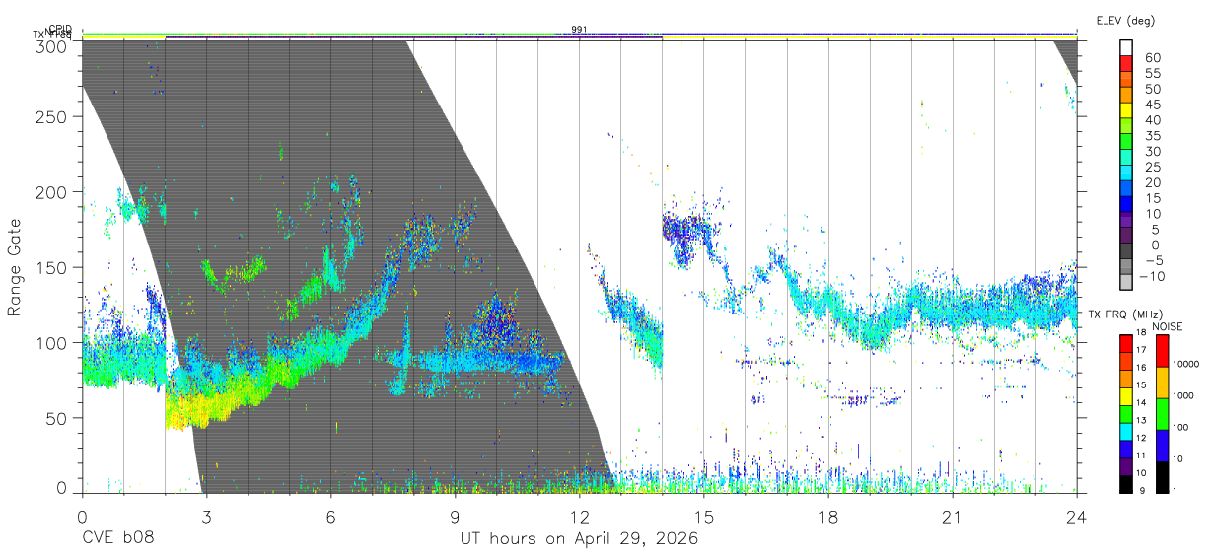Click the x-axis tick label '3'
This screenshot has height=559, width=1211.
click(205, 518)
